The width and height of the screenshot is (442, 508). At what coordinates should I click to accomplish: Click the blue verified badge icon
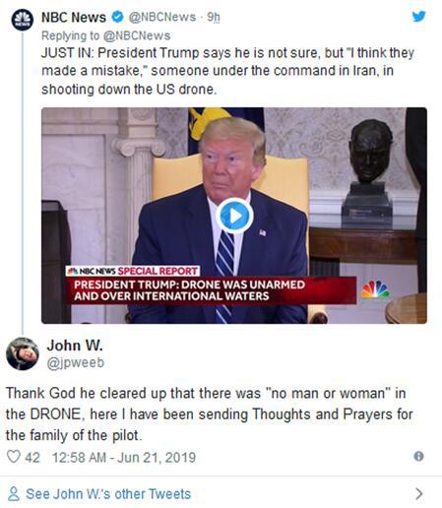tap(117, 17)
